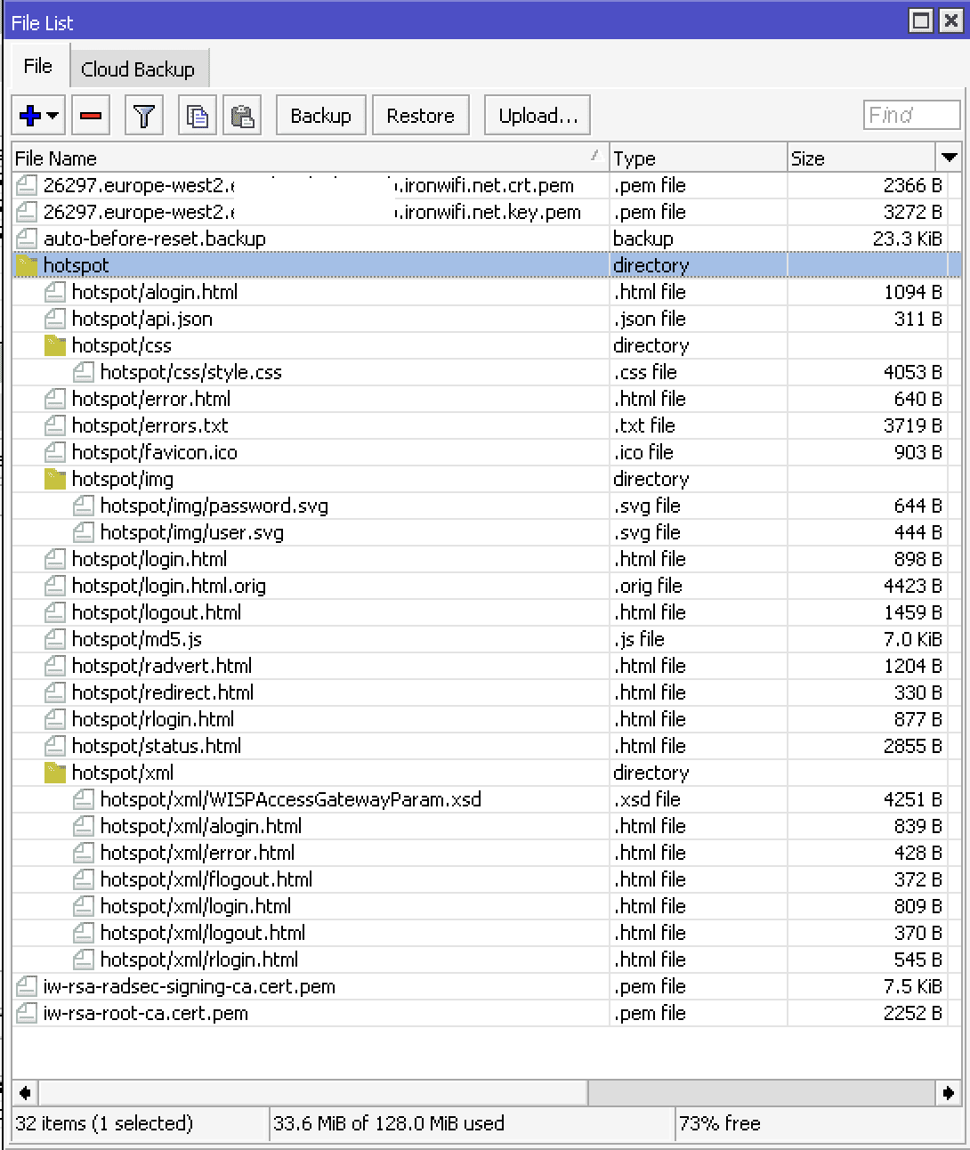The width and height of the screenshot is (970, 1150).
Task: Click file icon of hotspot/status.html
Action: coord(55,746)
